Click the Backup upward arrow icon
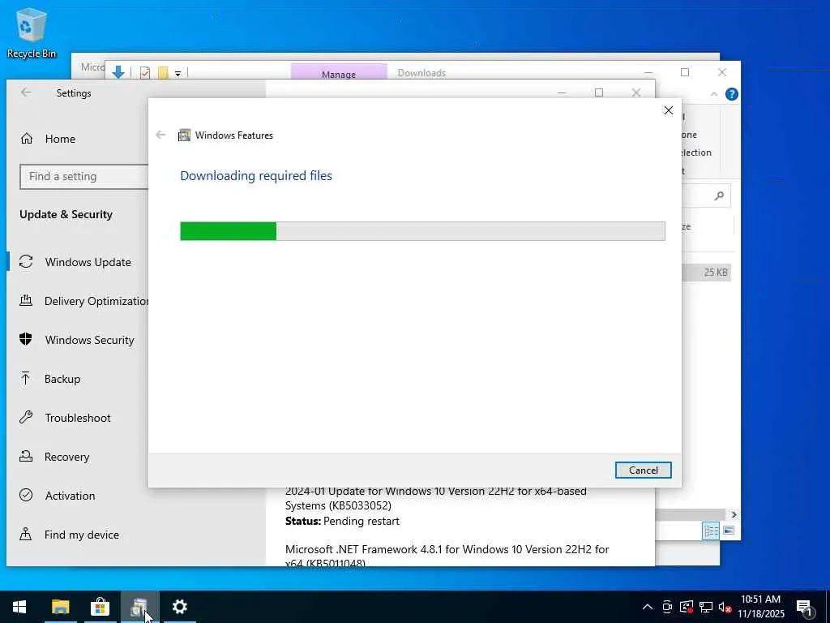The image size is (830, 623). 25,378
